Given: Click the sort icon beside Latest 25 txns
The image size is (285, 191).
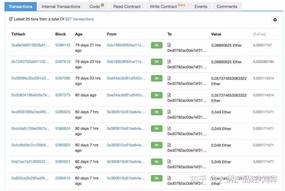Looking at the screenshot, I should point(11,19).
